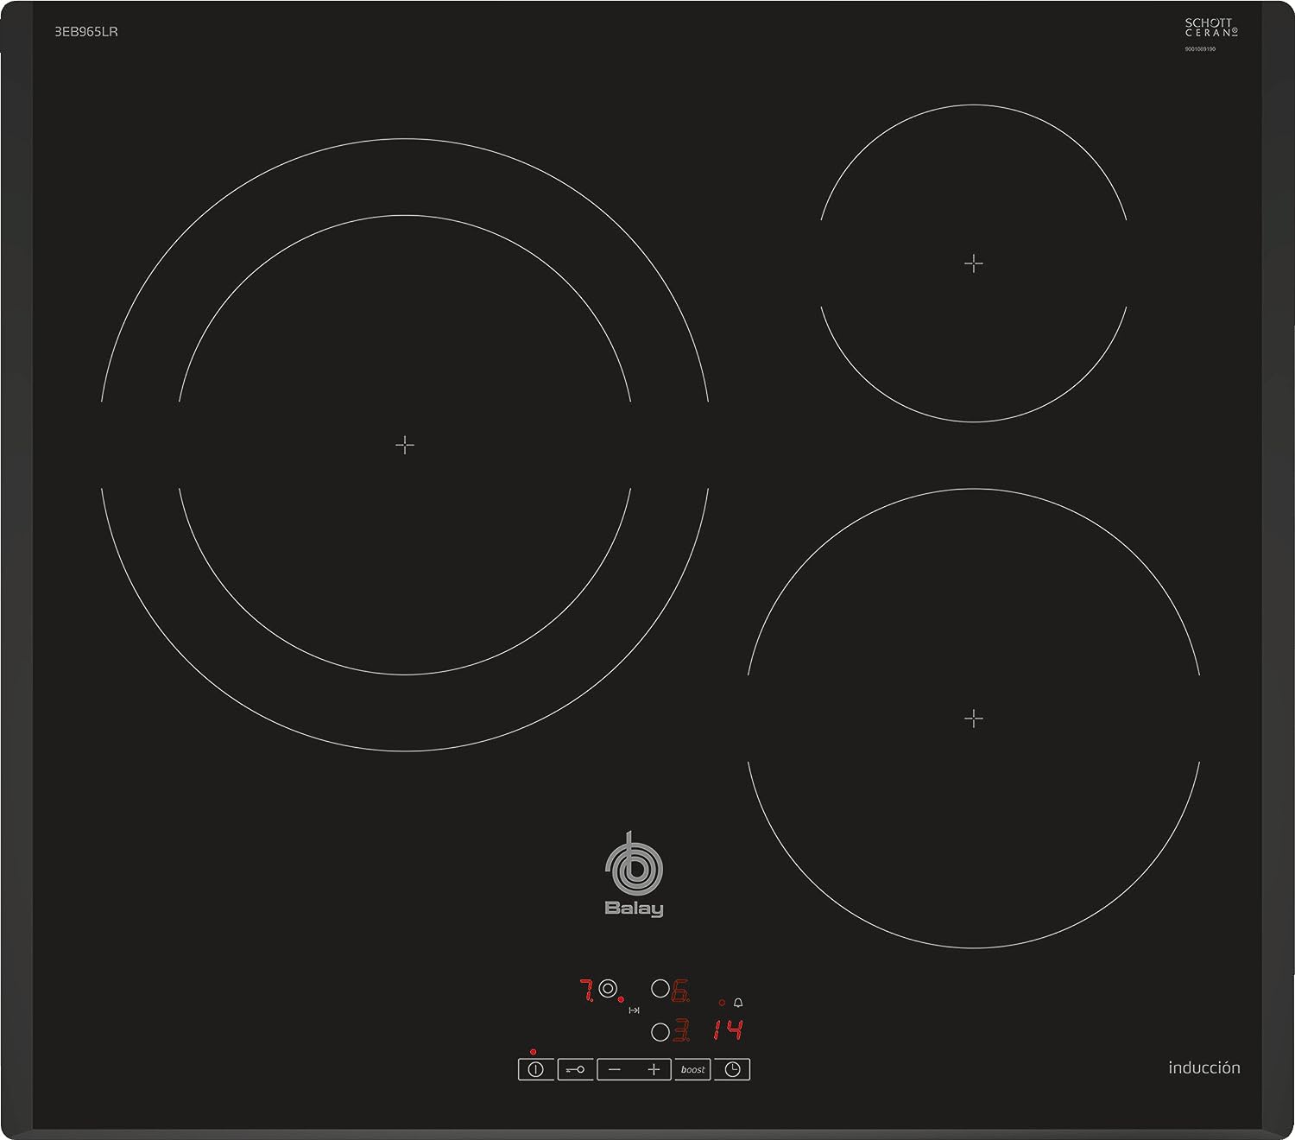
Task: Click the red power level 7 digit
Action: pyautogui.click(x=586, y=990)
